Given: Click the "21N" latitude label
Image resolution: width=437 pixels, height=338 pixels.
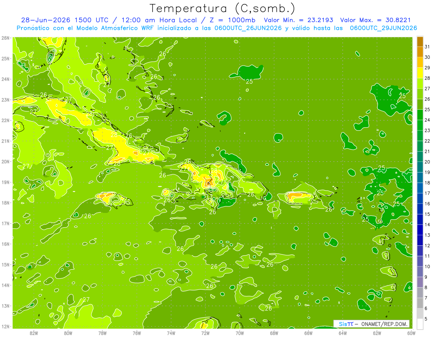Looking at the screenshot, I should tap(5, 141).
